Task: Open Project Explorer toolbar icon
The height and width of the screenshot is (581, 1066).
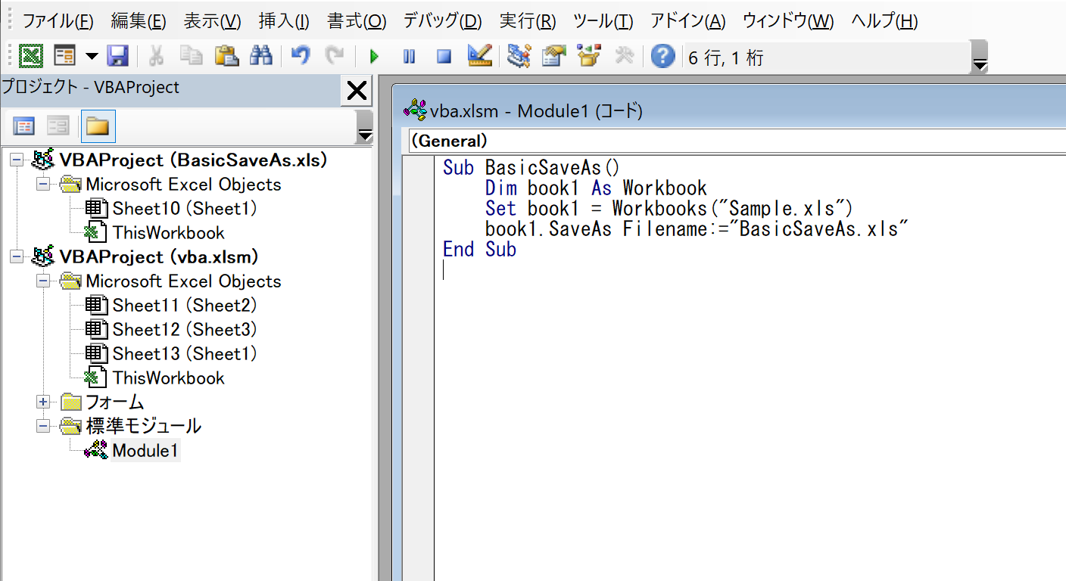Action: (519, 56)
